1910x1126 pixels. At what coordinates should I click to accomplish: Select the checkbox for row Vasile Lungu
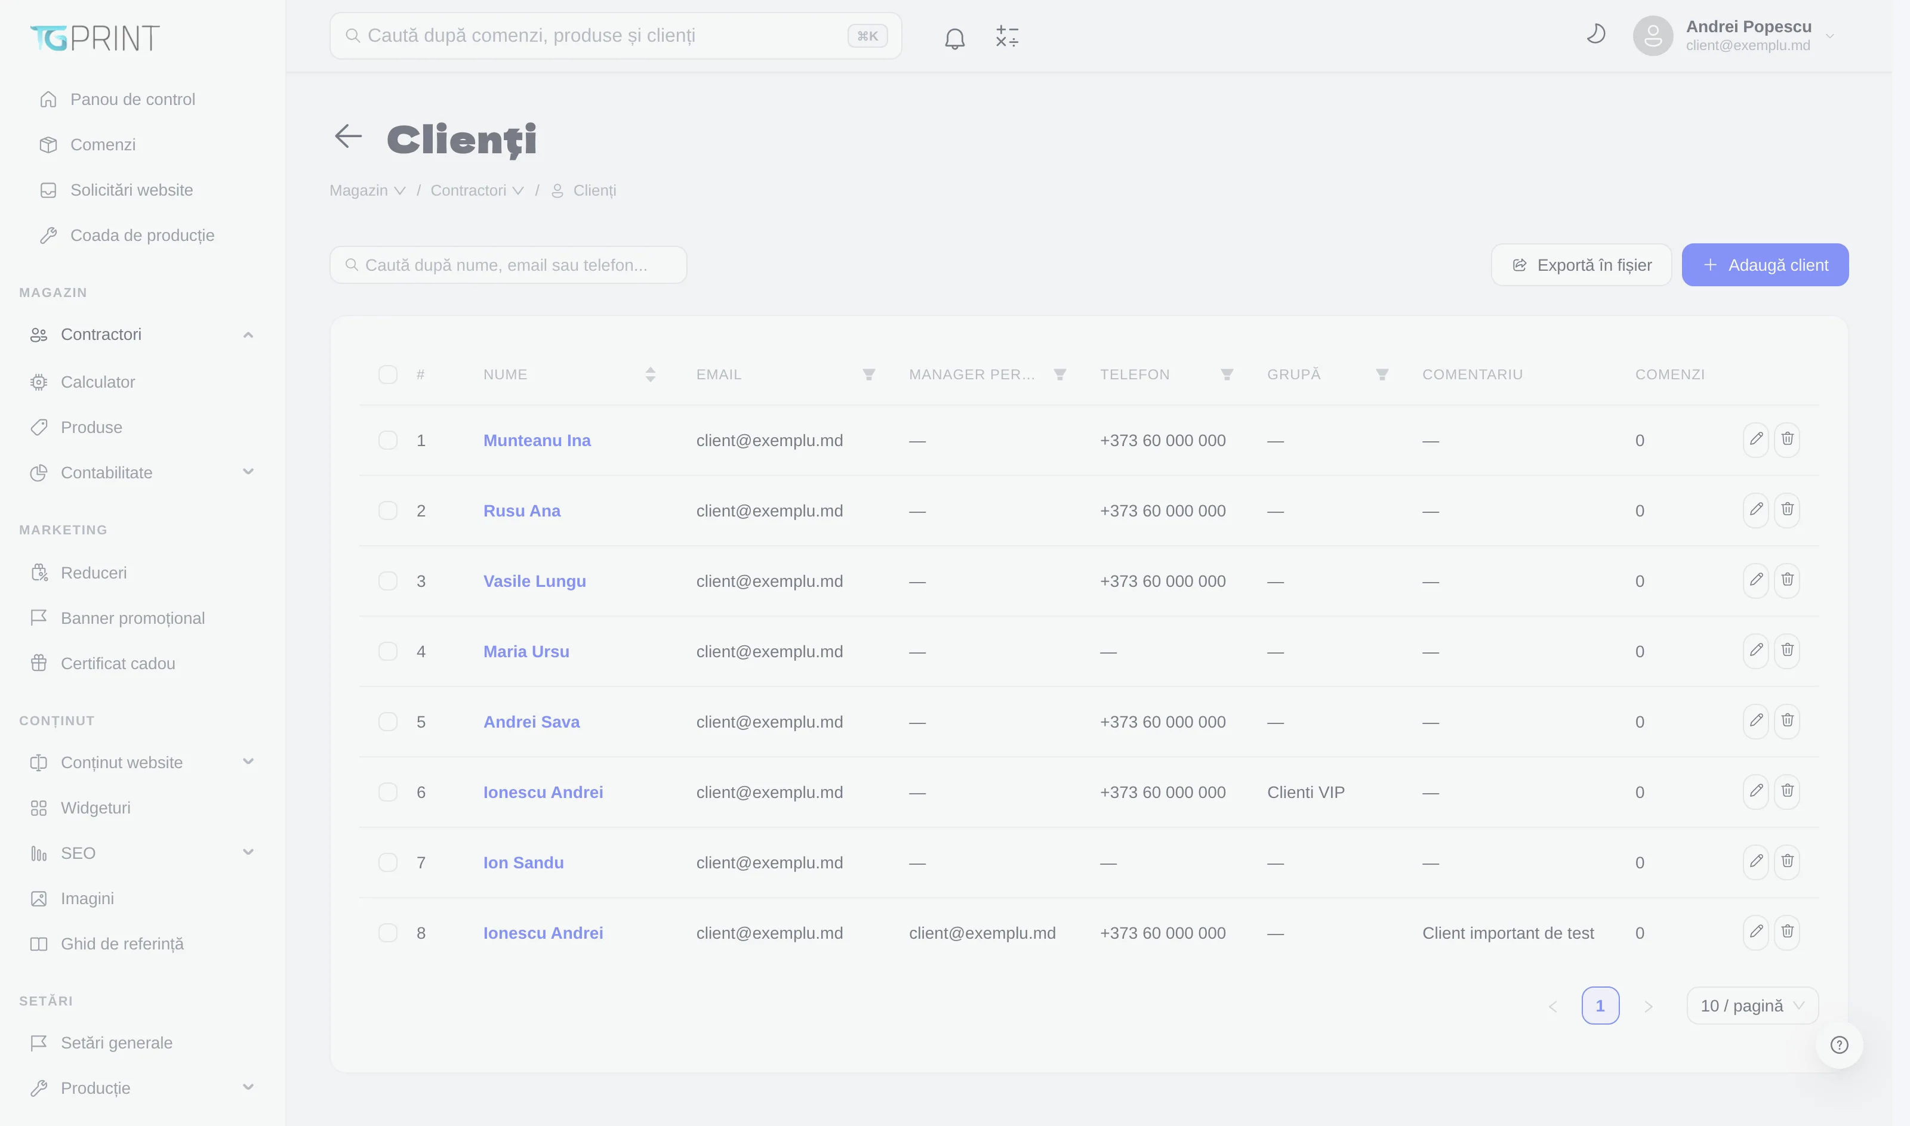(x=388, y=581)
